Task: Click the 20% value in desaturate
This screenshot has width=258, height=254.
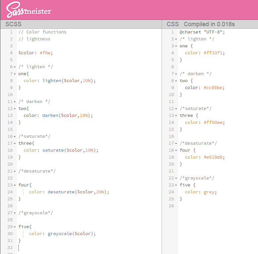Action: 100,192
